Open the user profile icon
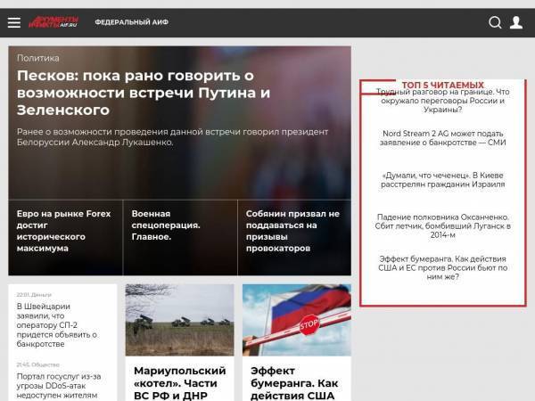This screenshot has width=535, height=401. 516,22
